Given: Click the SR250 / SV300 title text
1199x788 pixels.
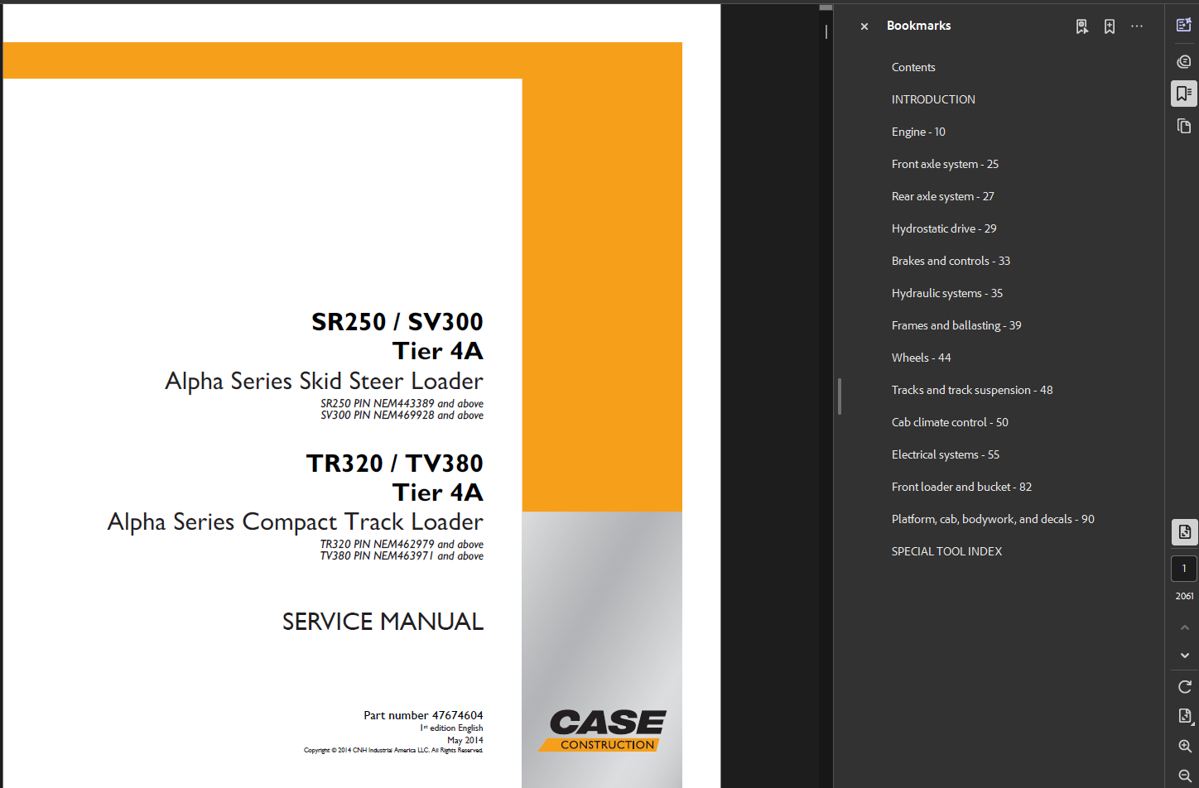Looking at the screenshot, I should tap(397, 321).
